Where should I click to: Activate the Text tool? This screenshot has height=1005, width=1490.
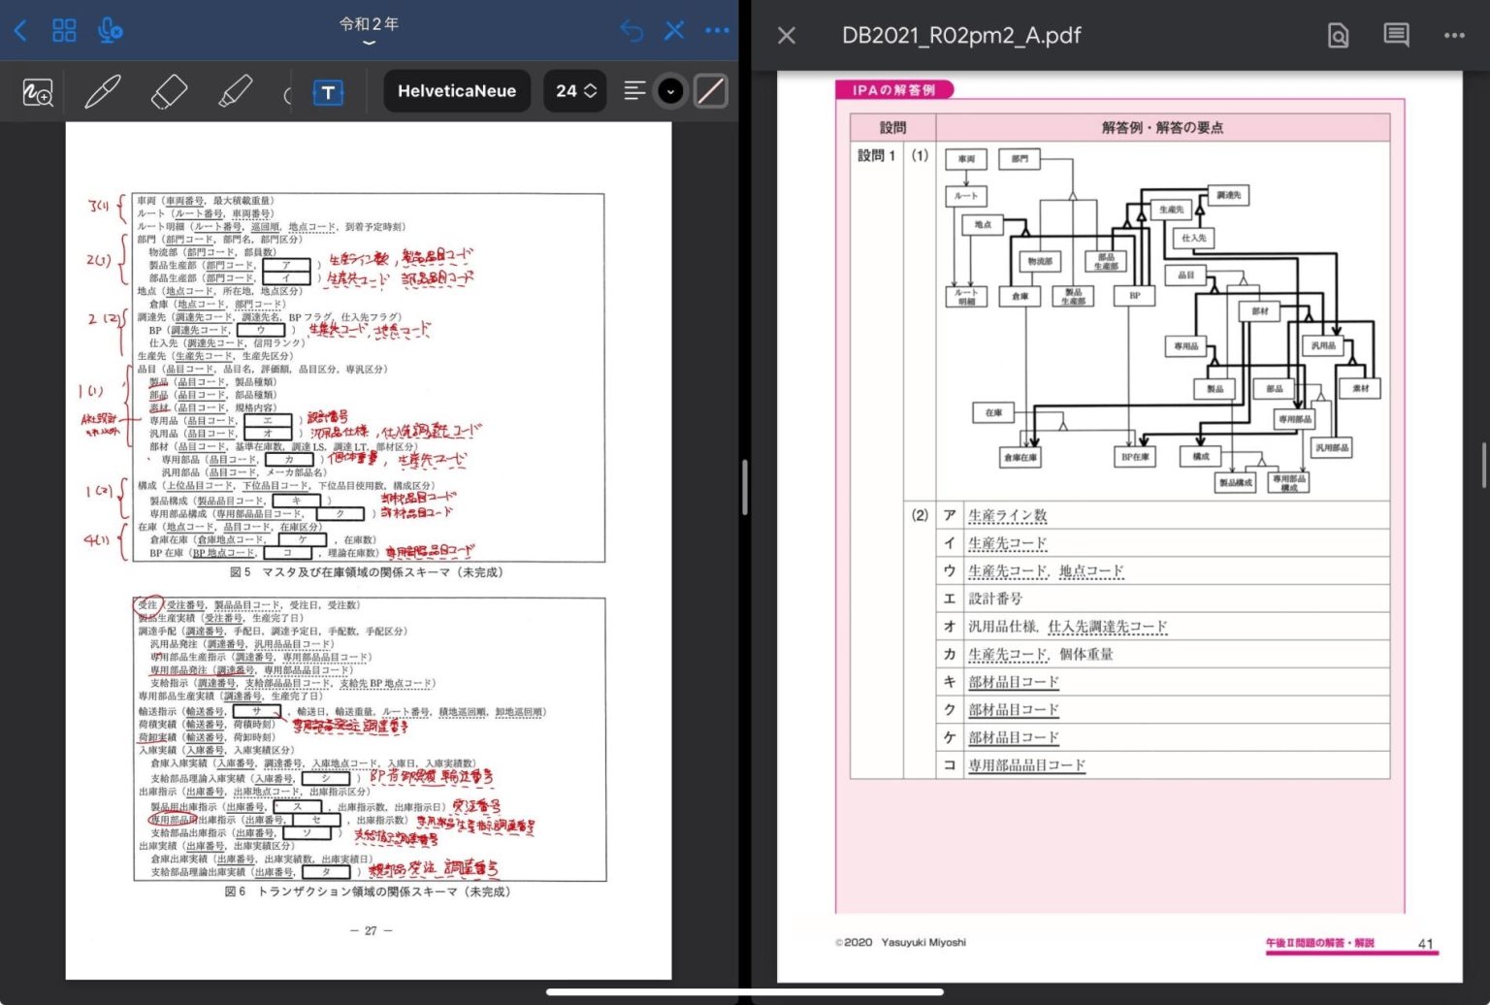(x=328, y=92)
